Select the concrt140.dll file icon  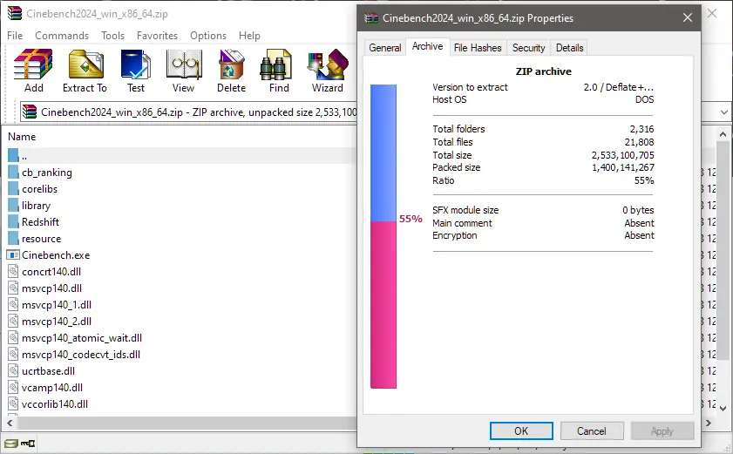click(x=13, y=272)
